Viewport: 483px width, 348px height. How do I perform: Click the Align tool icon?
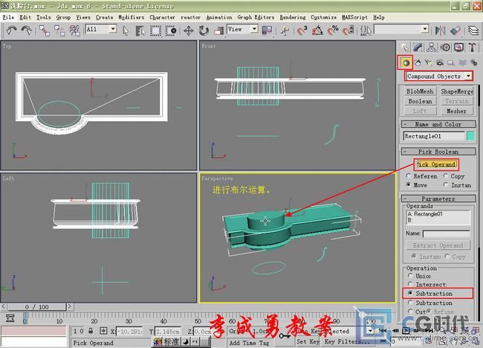click(x=456, y=30)
